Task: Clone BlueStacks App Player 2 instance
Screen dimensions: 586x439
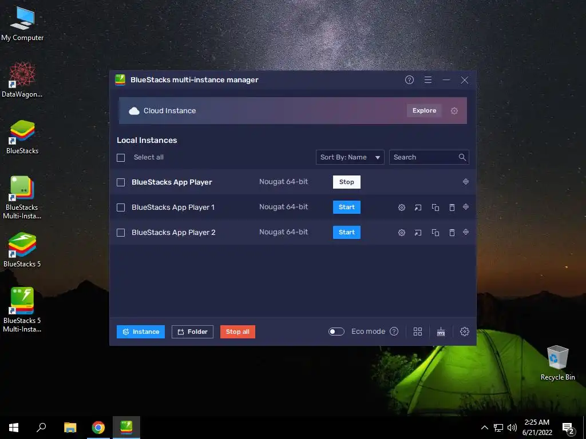Action: (x=435, y=233)
